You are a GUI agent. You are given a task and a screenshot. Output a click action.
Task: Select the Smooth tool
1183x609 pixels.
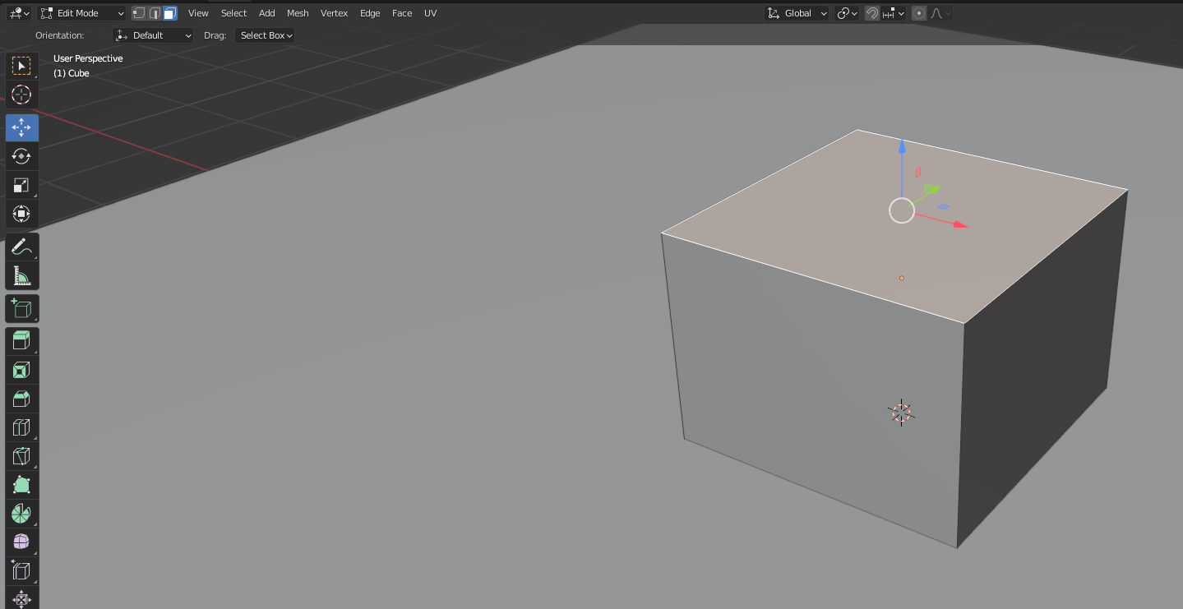click(21, 542)
